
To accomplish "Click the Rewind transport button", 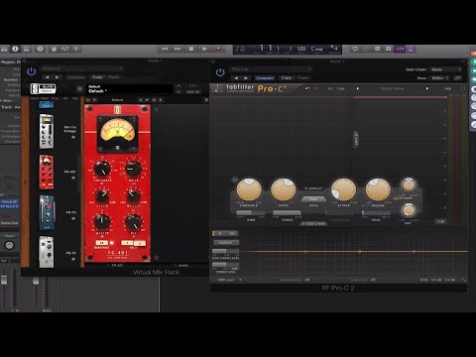I will tap(165, 49).
